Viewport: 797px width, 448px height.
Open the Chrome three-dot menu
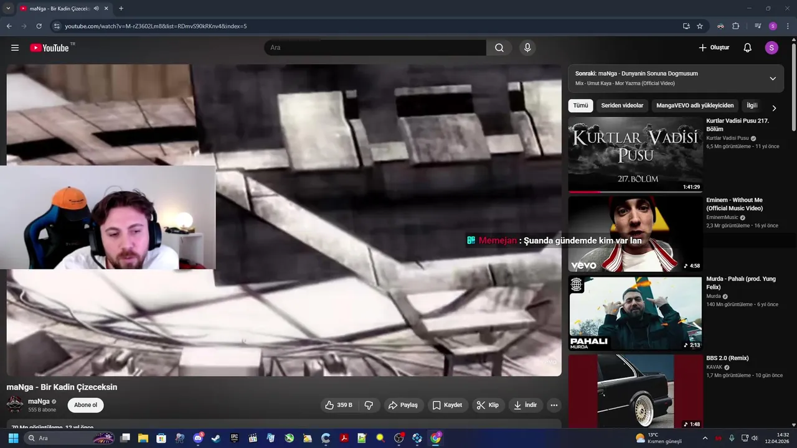click(788, 26)
